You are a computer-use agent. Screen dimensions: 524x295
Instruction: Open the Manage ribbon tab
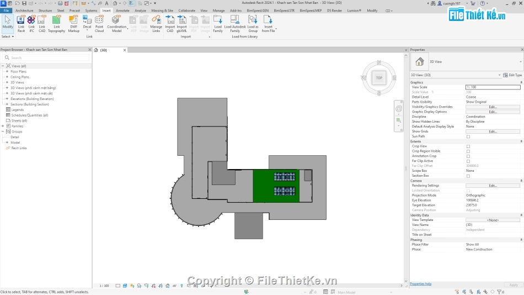coord(218,10)
